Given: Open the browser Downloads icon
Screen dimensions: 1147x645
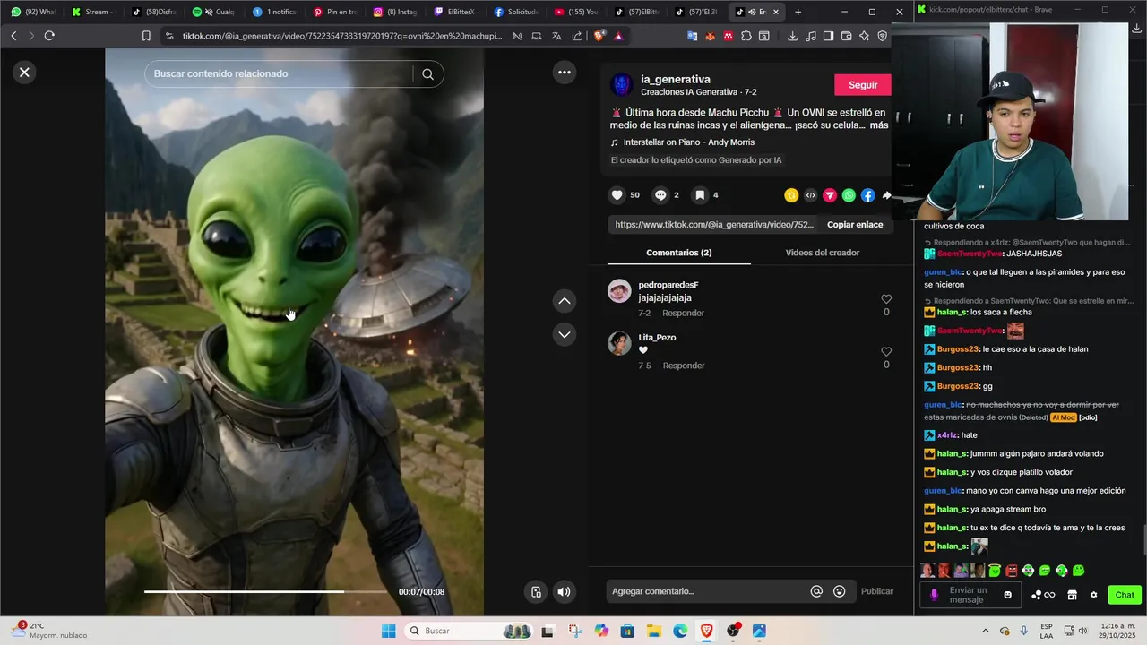Looking at the screenshot, I should point(792,36).
